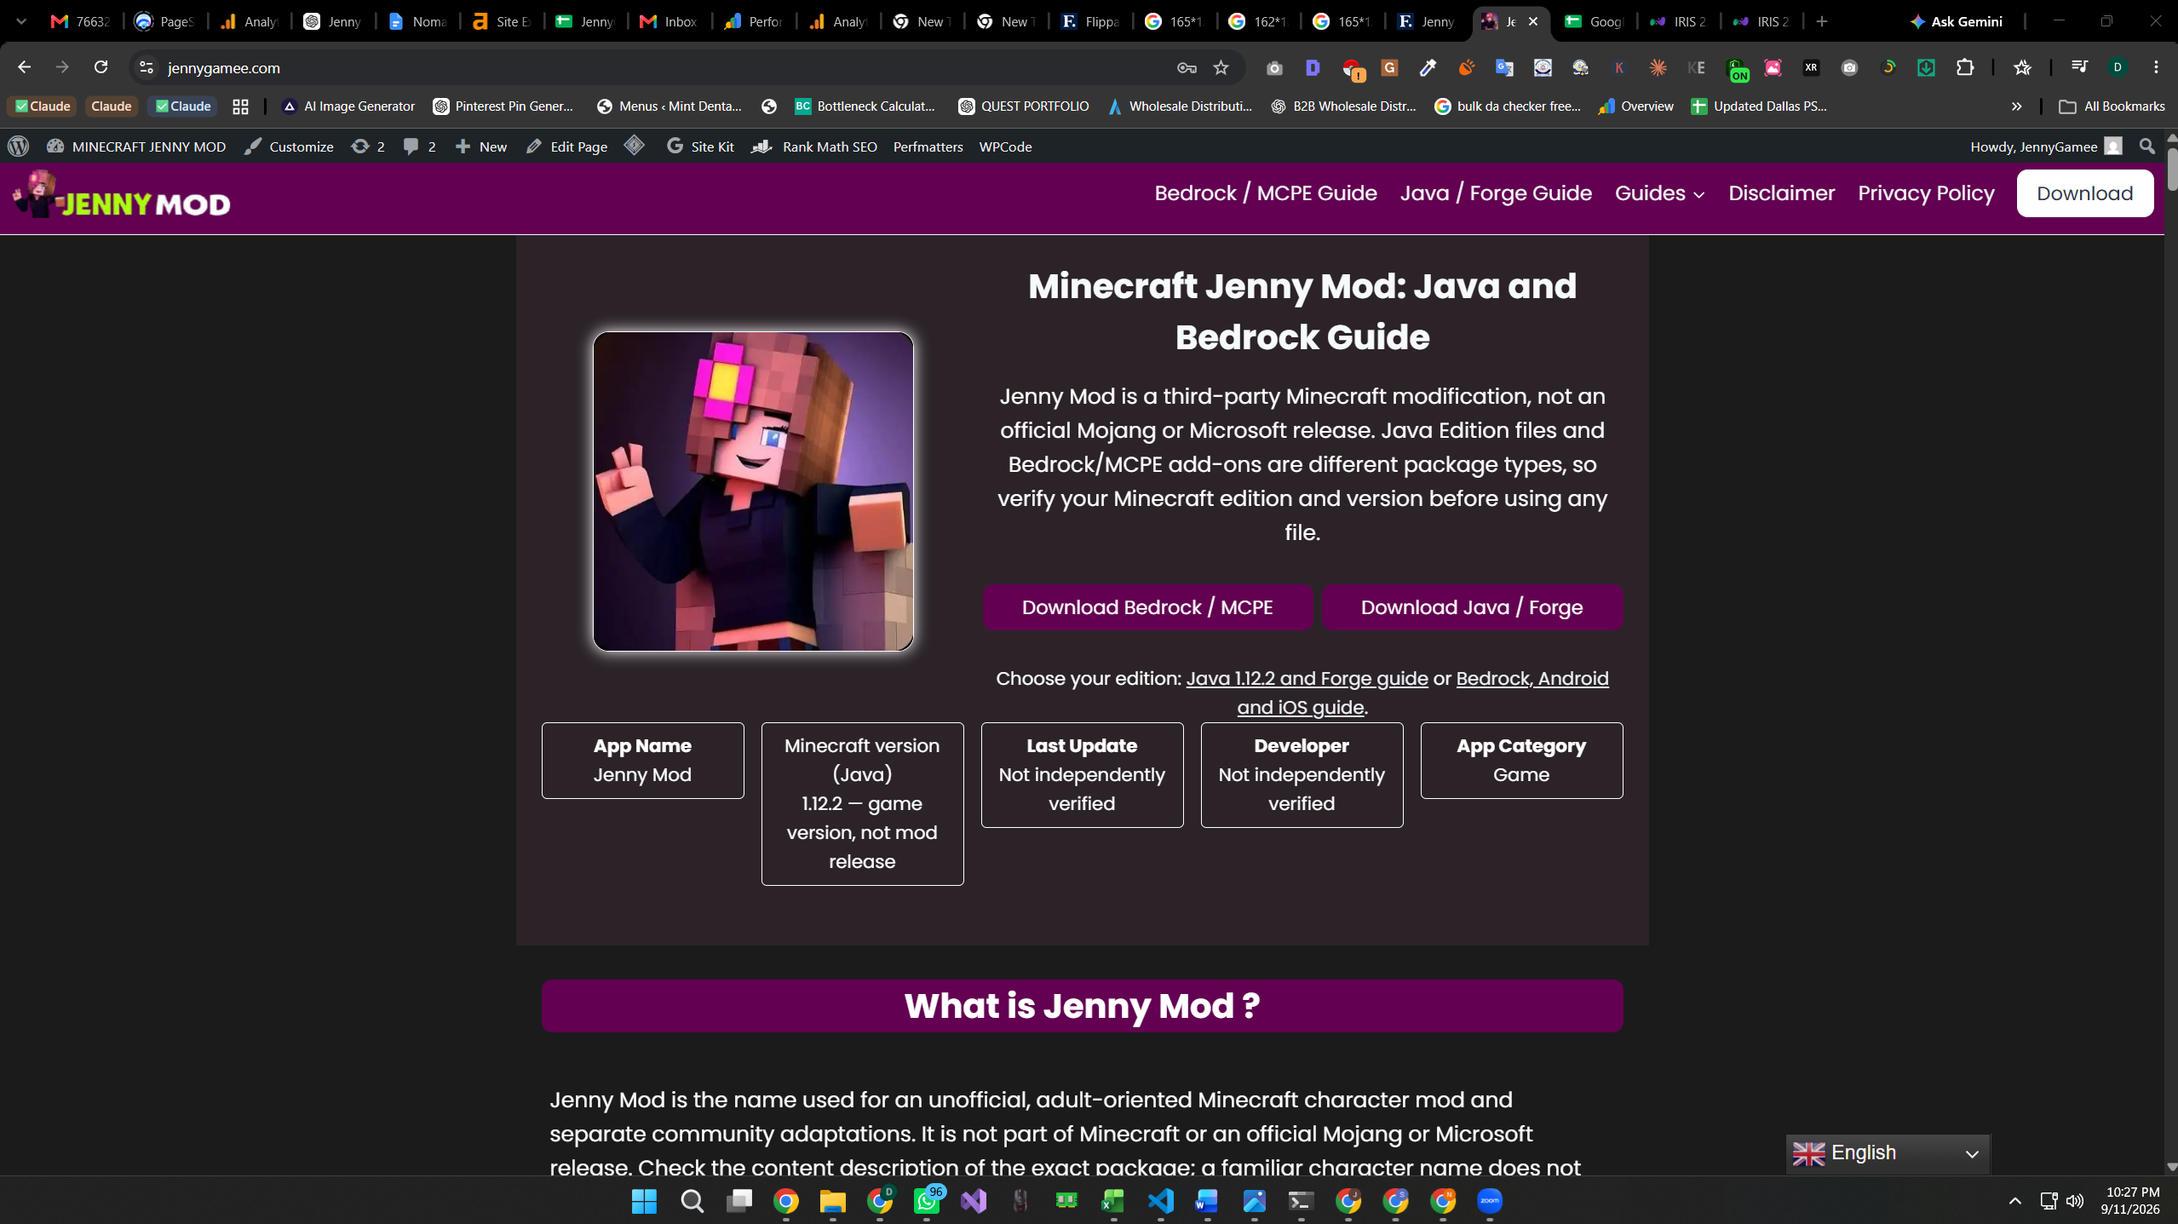
Task: Open the Chrome extensions puzzle icon
Action: click(1965, 67)
